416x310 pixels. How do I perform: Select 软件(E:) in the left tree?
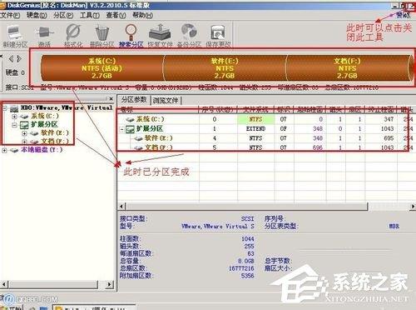pos(55,133)
